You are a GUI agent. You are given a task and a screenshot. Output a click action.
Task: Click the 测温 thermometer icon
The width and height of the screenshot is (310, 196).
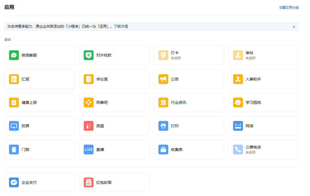[x=89, y=126]
